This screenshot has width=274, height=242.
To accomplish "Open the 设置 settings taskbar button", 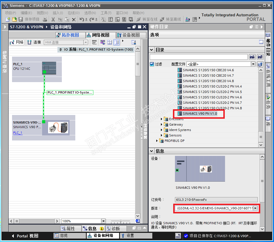I will point(136,235).
